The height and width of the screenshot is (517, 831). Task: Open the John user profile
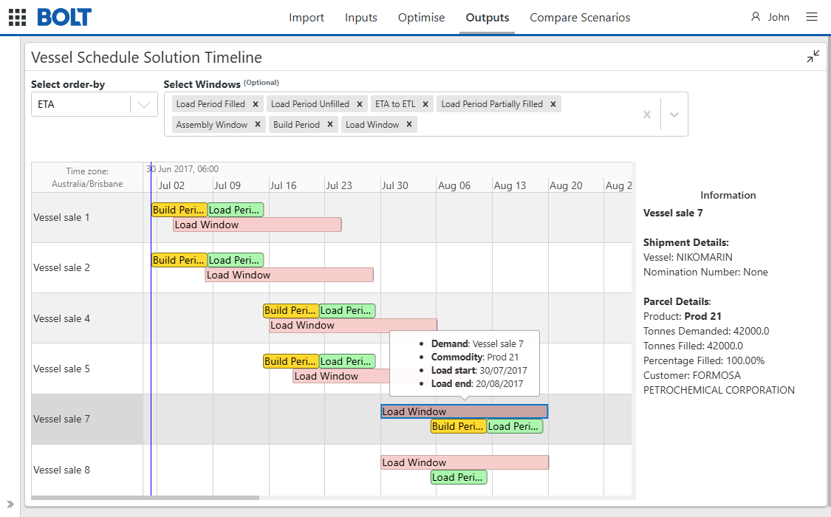tap(770, 17)
